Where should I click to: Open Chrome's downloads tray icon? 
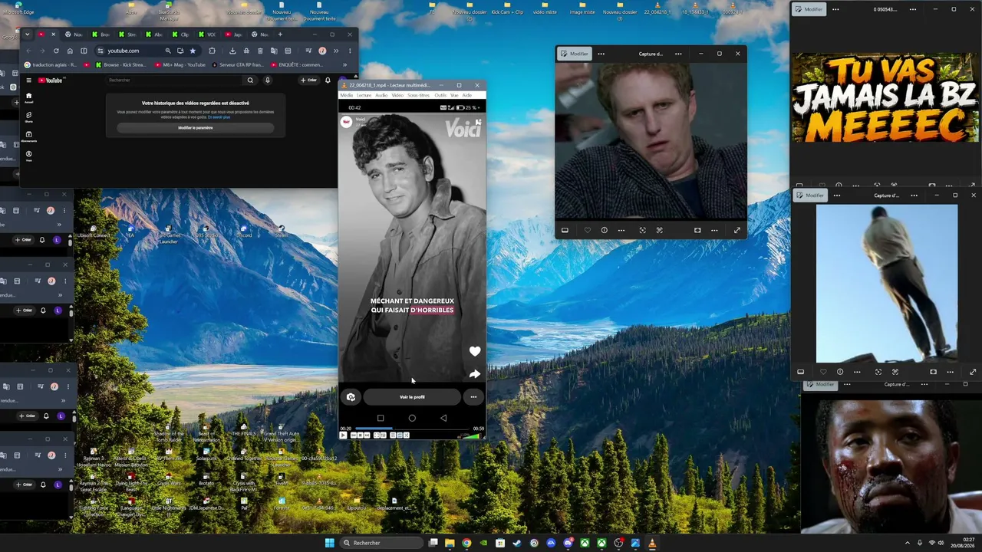click(232, 51)
